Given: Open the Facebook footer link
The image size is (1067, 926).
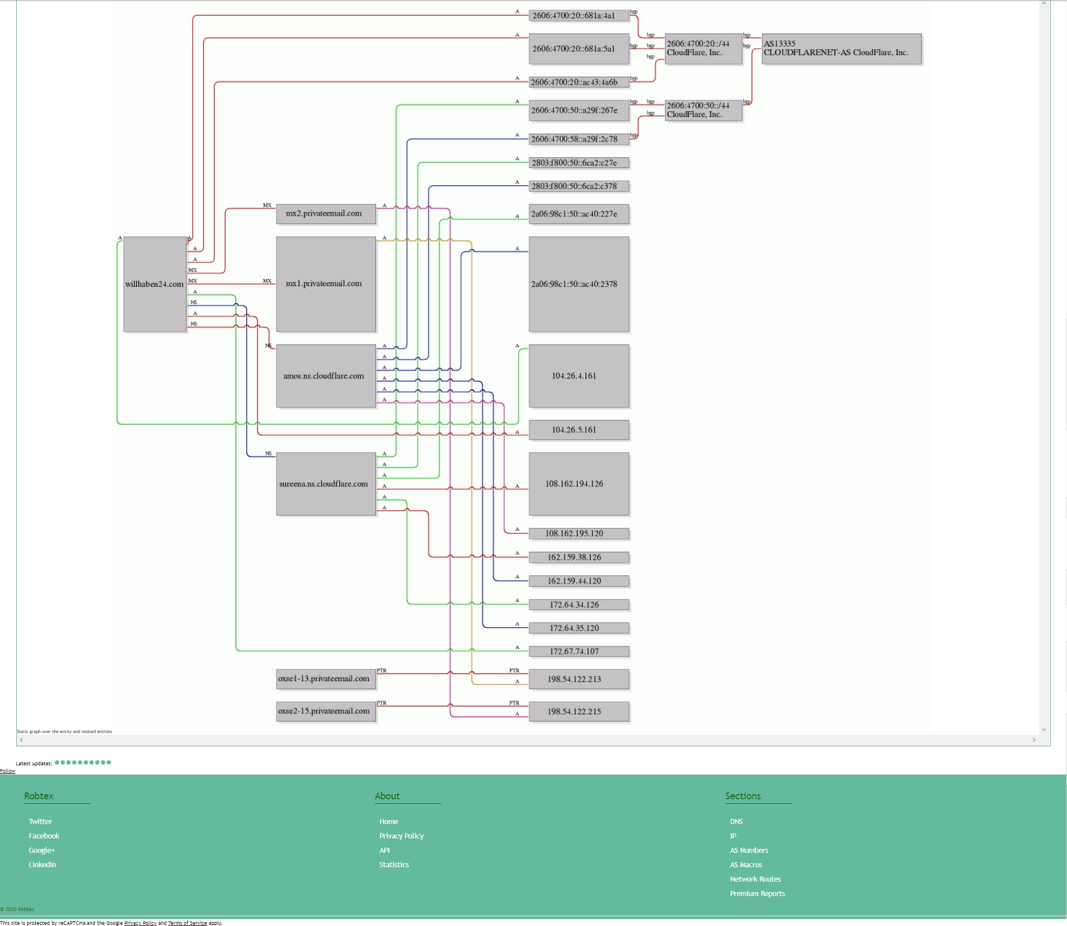Looking at the screenshot, I should 44,836.
